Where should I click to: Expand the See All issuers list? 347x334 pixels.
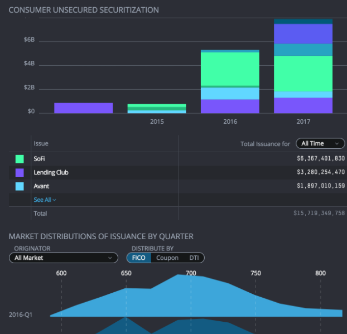pyautogui.click(x=45, y=200)
